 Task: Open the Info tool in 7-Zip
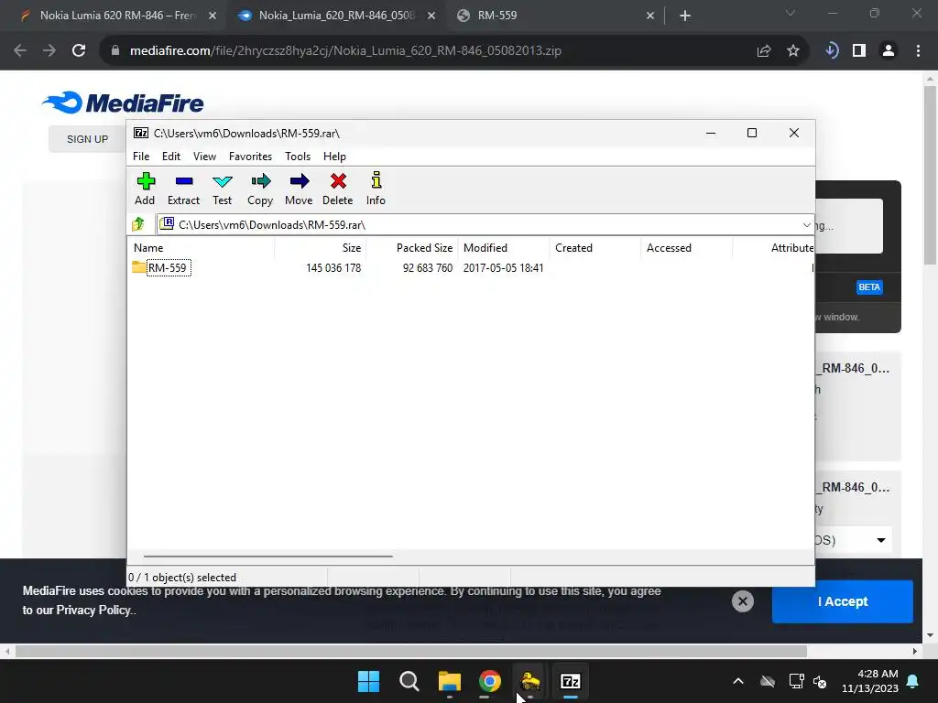[x=376, y=189]
